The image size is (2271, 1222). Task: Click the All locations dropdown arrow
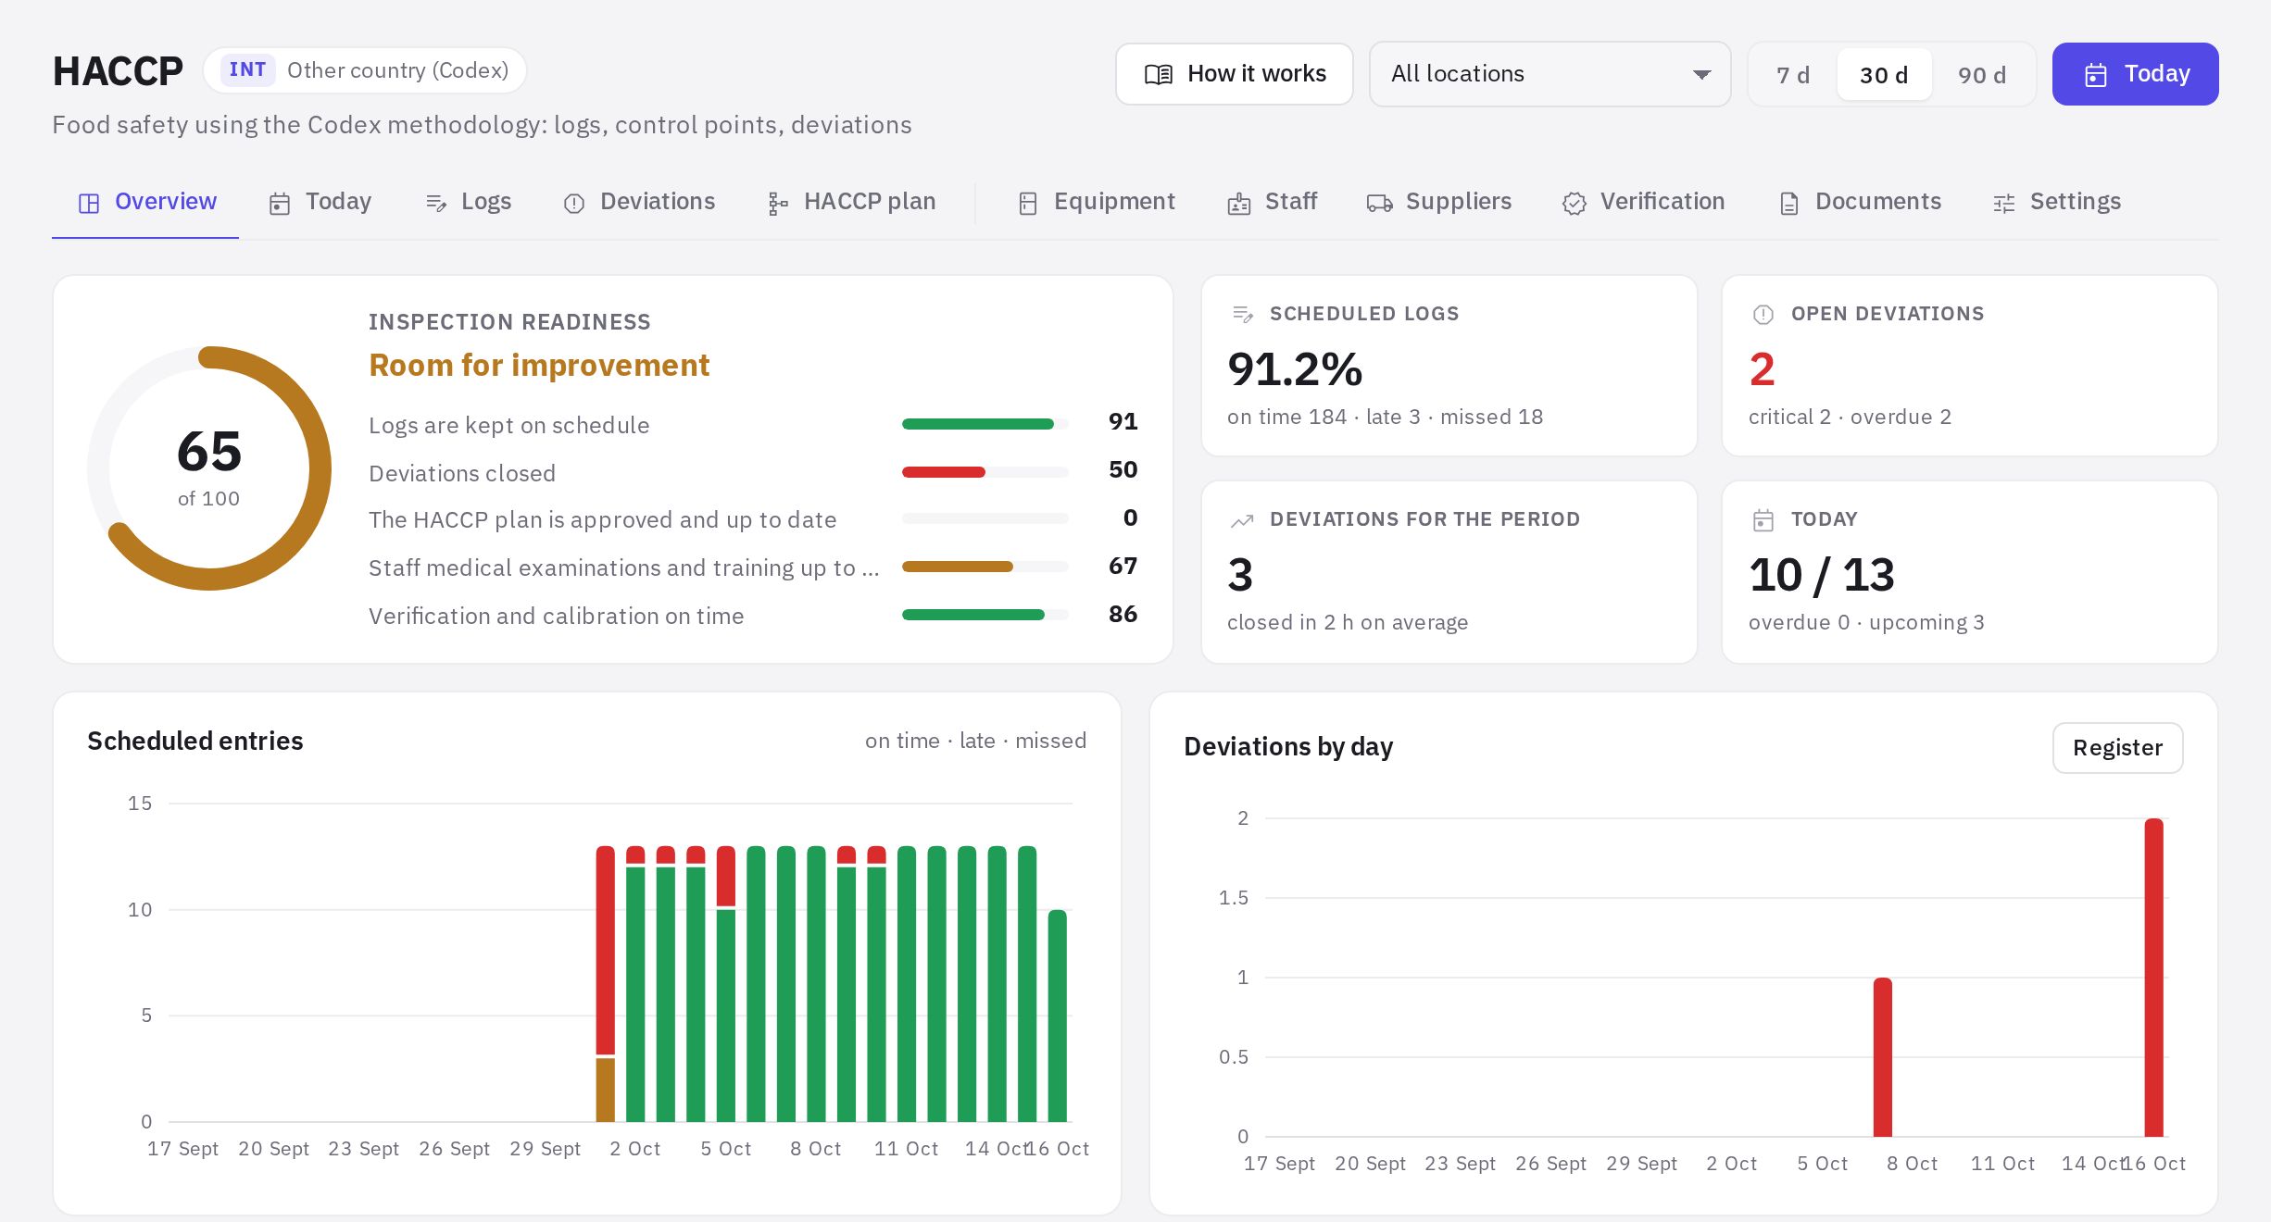tap(1701, 74)
